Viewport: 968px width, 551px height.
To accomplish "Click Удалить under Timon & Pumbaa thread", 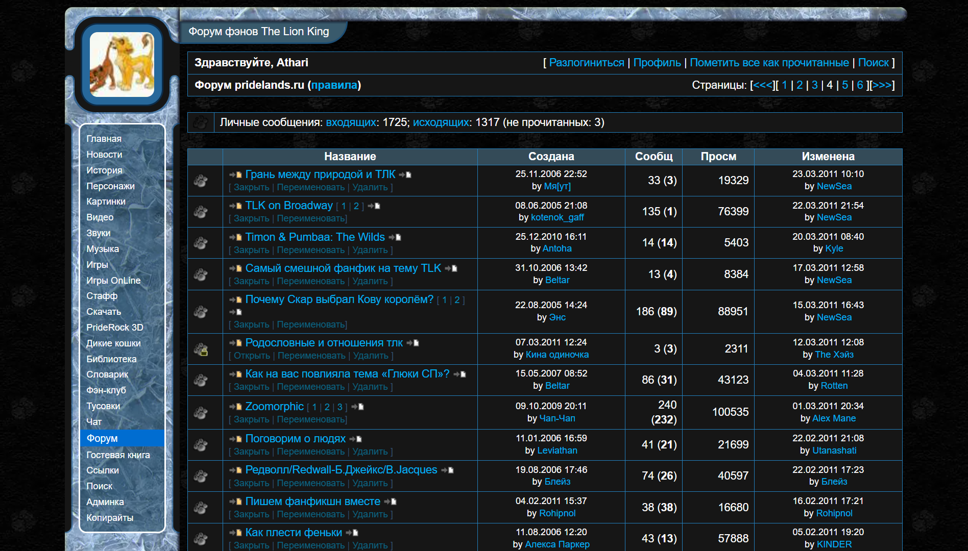I will click(x=370, y=250).
